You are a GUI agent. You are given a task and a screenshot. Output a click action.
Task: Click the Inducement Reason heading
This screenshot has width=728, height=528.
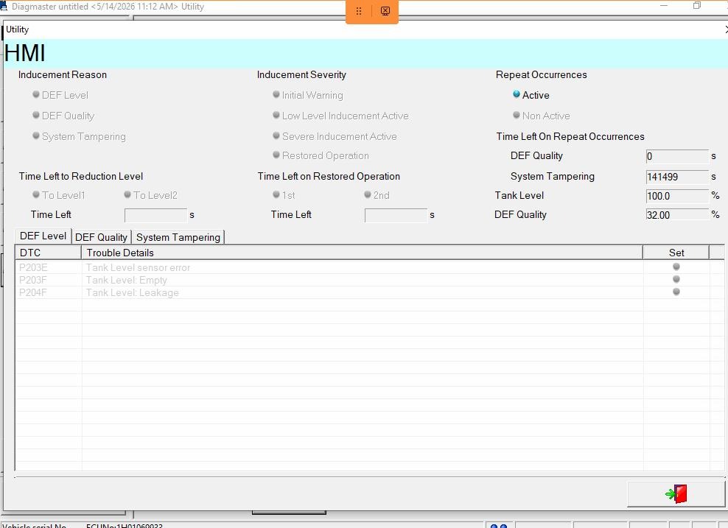pyautogui.click(x=63, y=74)
